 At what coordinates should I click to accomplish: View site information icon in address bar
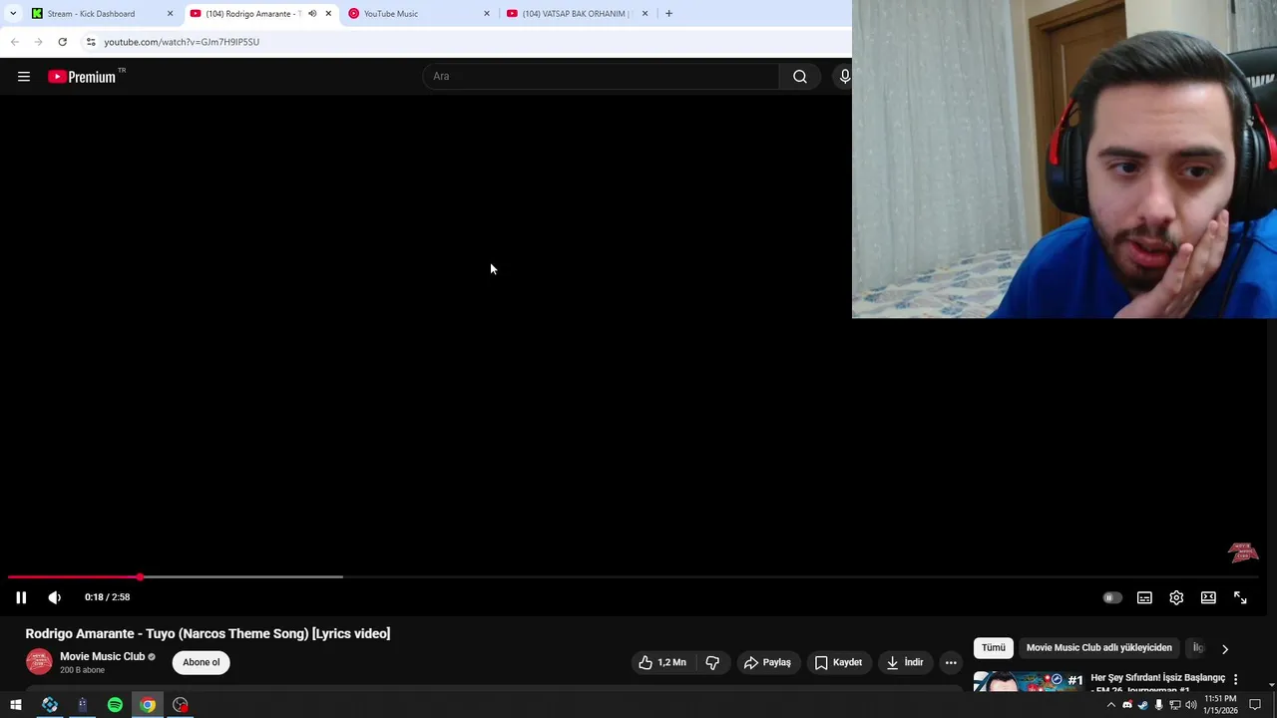click(x=91, y=42)
